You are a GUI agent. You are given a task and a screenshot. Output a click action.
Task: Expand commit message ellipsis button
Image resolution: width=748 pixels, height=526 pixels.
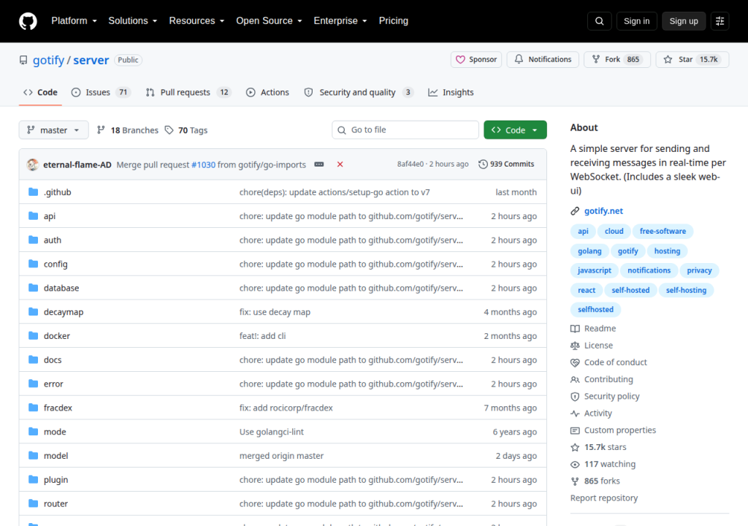point(319,164)
